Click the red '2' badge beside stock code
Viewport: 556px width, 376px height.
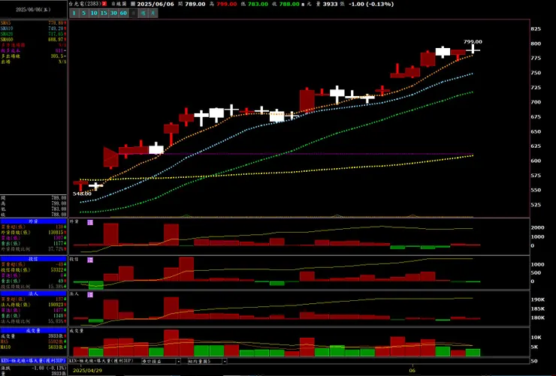(x=104, y=4)
